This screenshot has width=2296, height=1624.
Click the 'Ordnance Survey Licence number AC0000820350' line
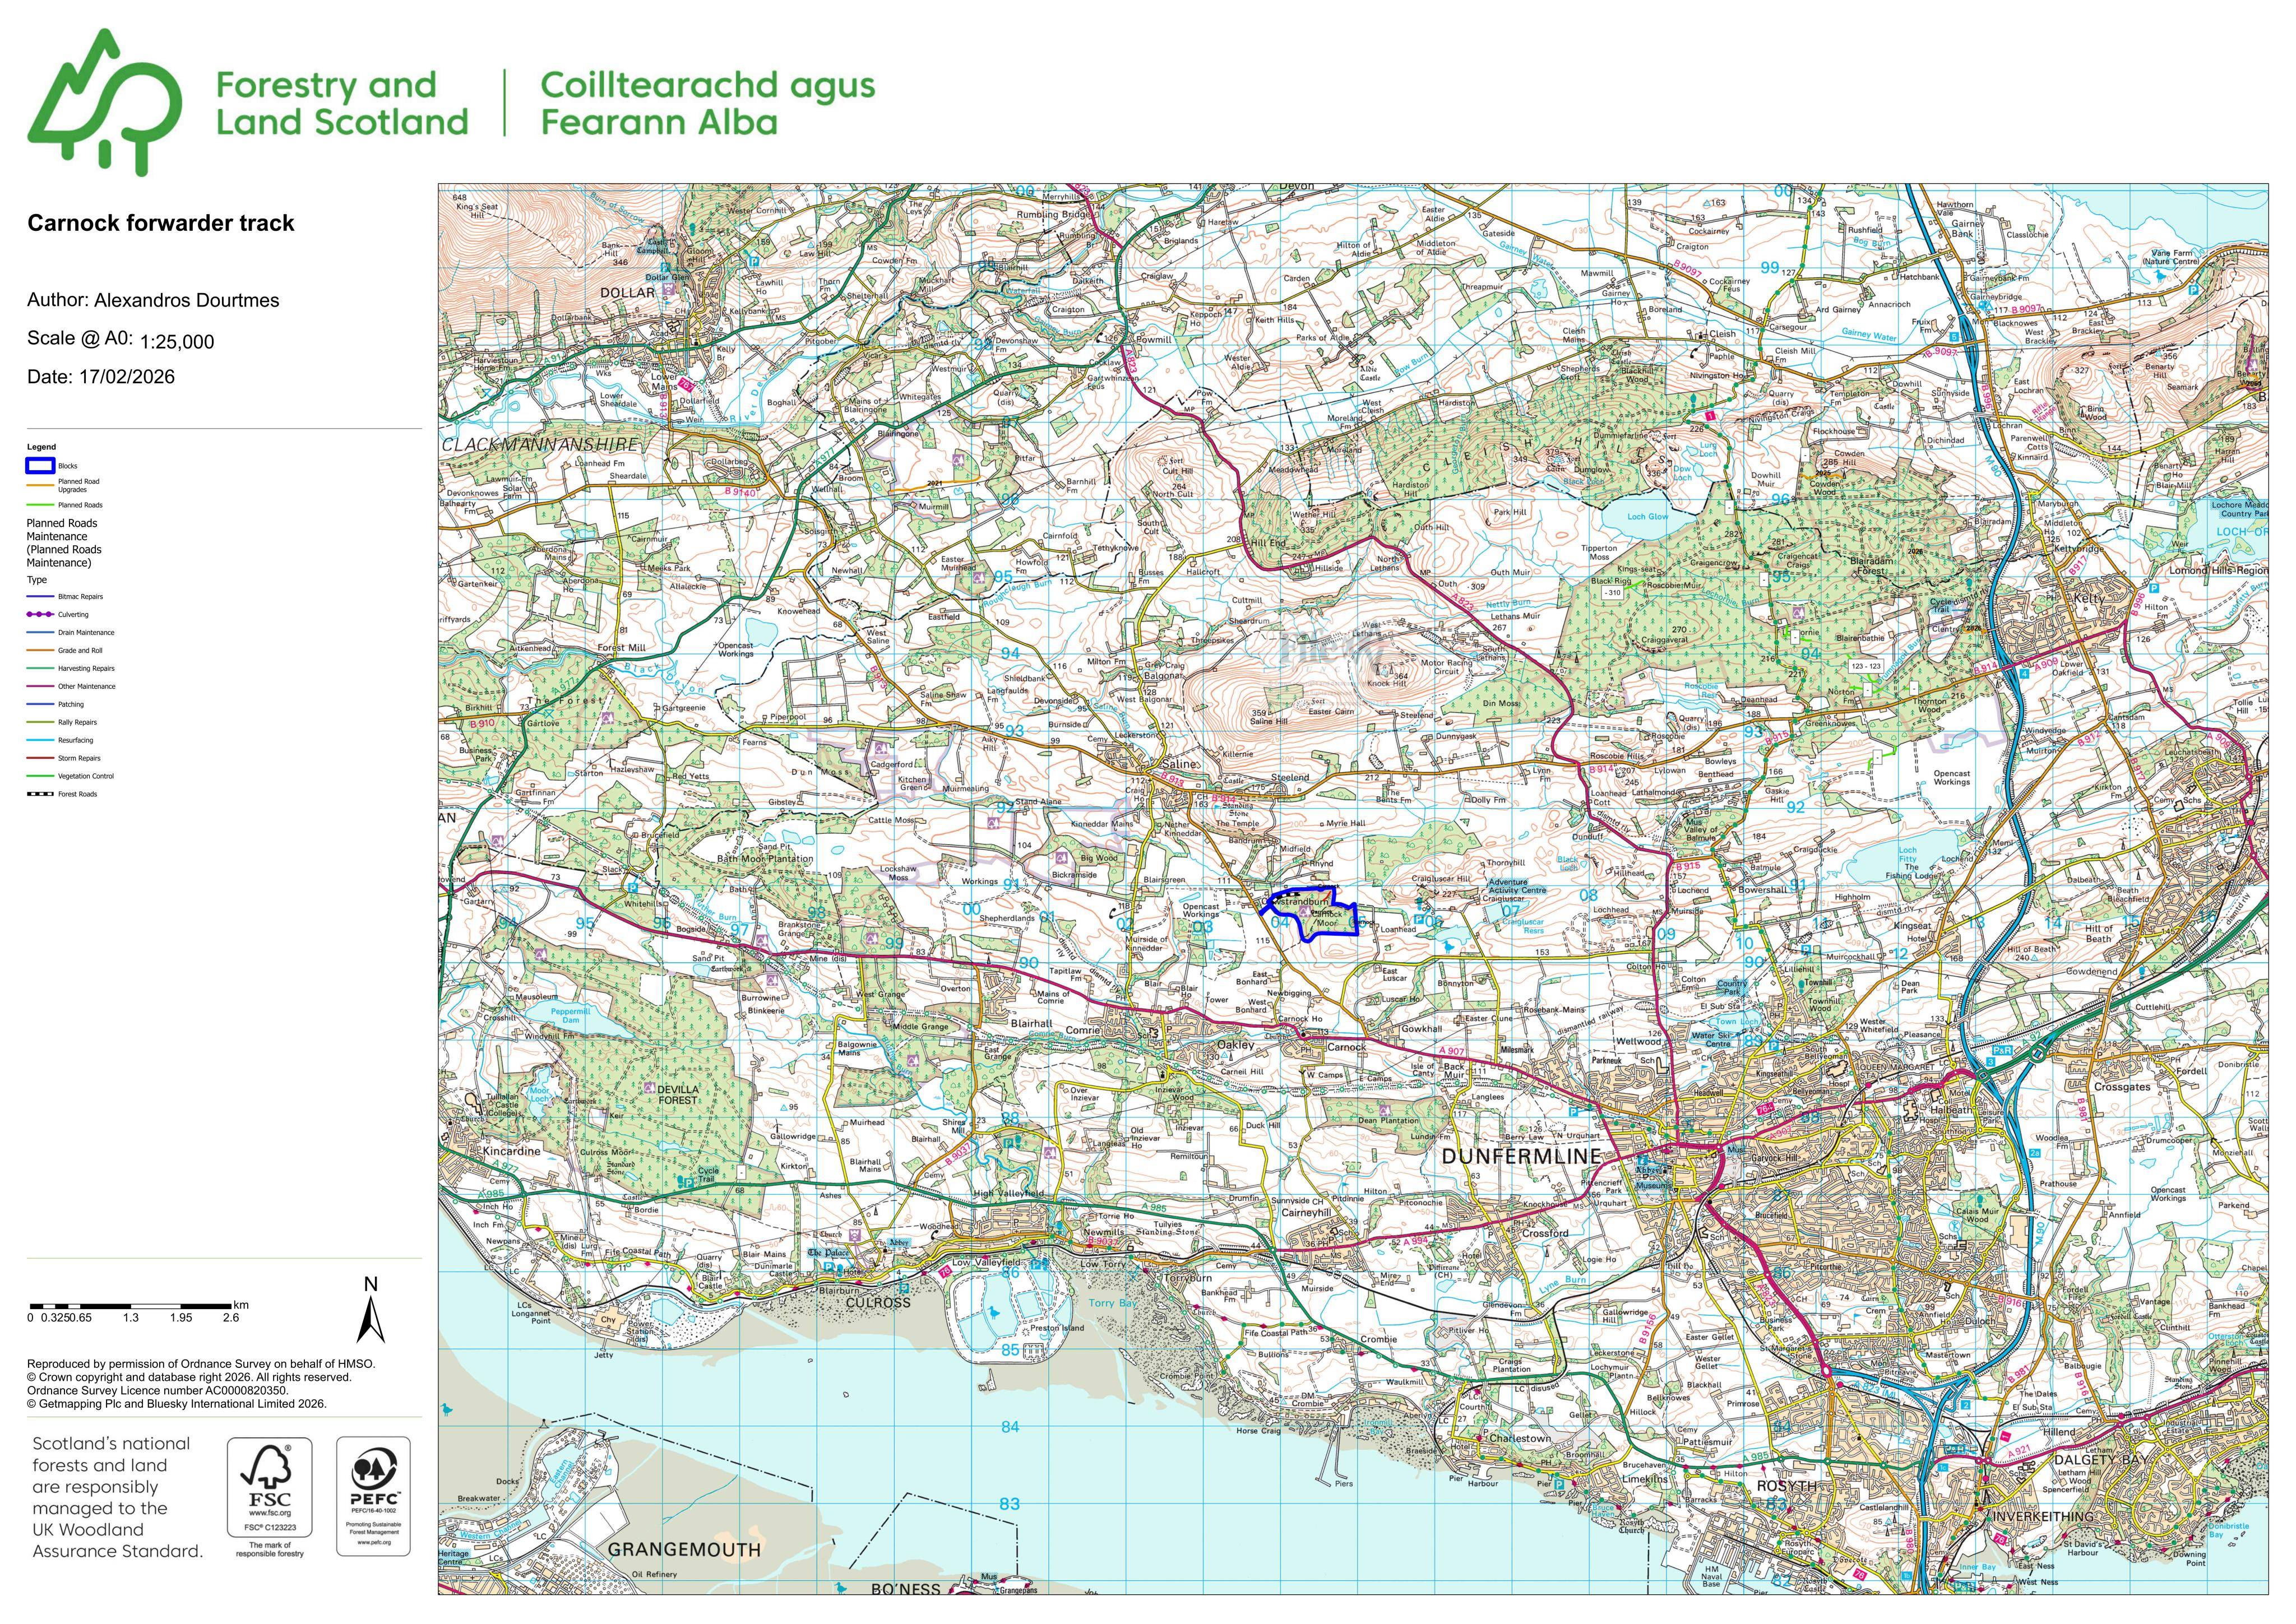[157, 1391]
